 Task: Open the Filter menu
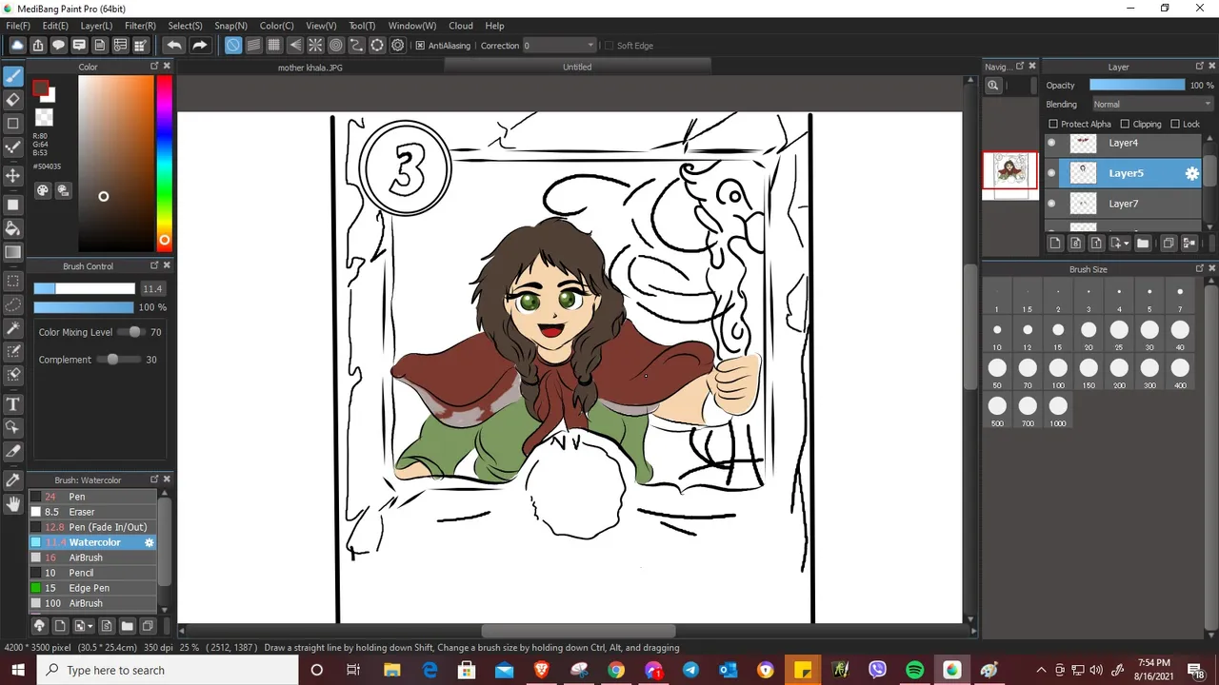pos(140,26)
